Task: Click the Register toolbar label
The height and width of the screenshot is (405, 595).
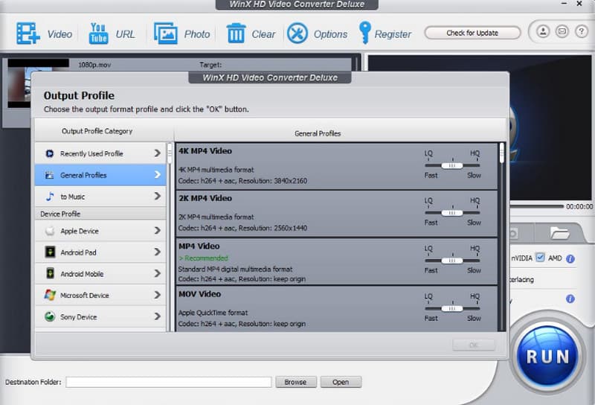Action: pos(393,34)
